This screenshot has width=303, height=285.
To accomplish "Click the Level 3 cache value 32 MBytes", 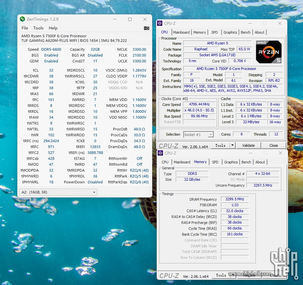I will pos(251,122).
